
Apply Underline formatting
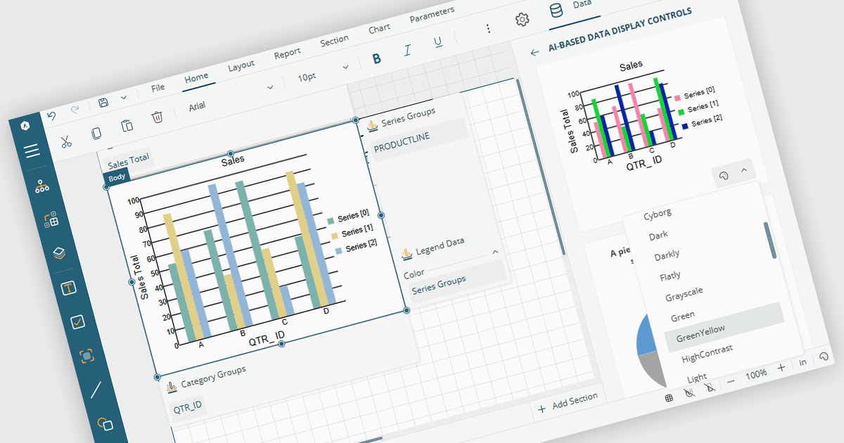[437, 42]
